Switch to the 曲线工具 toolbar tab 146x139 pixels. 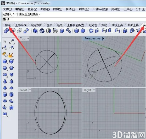point(117,25)
